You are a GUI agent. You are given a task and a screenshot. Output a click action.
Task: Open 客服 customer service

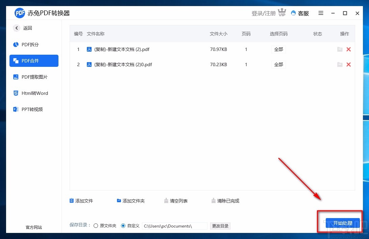click(300, 13)
